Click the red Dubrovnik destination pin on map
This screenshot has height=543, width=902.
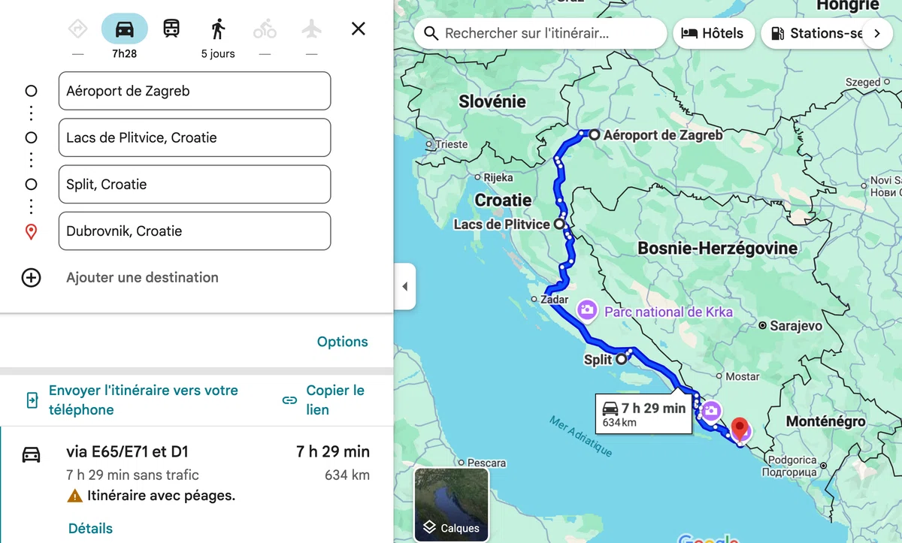(740, 429)
